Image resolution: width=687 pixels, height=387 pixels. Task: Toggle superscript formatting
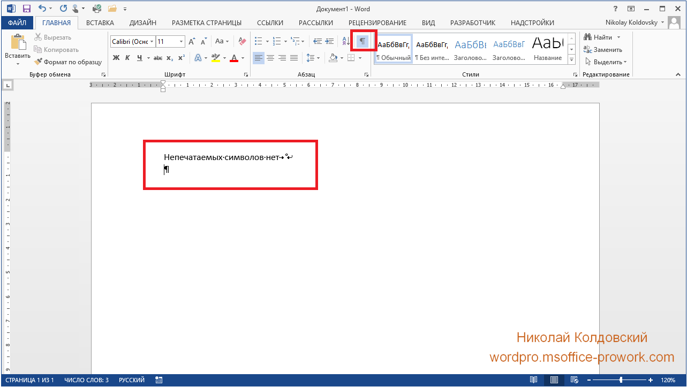[x=182, y=58]
